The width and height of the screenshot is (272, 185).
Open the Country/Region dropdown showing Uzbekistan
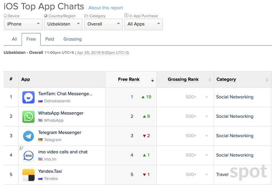pos(63,24)
